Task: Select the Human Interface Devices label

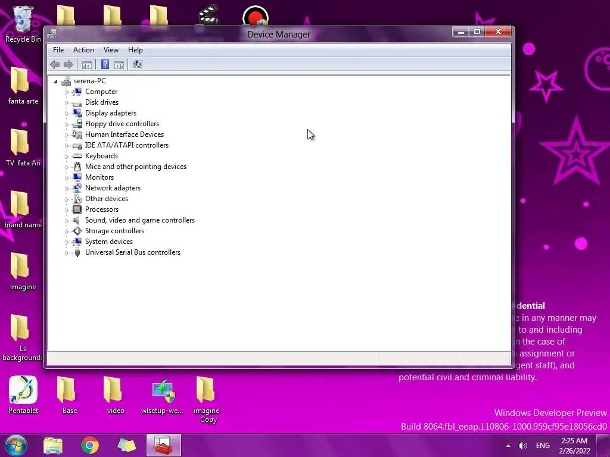Action: (x=125, y=134)
